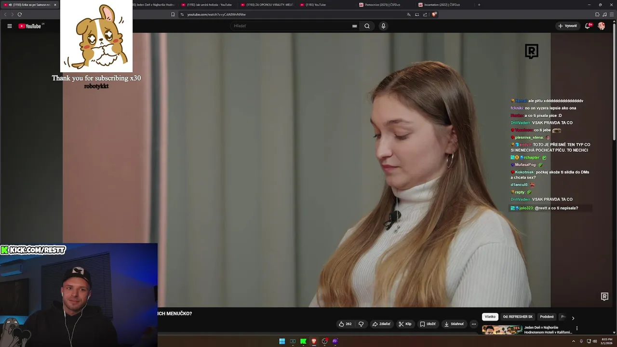
Task: Open Brave Shields lion icon
Action: coord(434,14)
